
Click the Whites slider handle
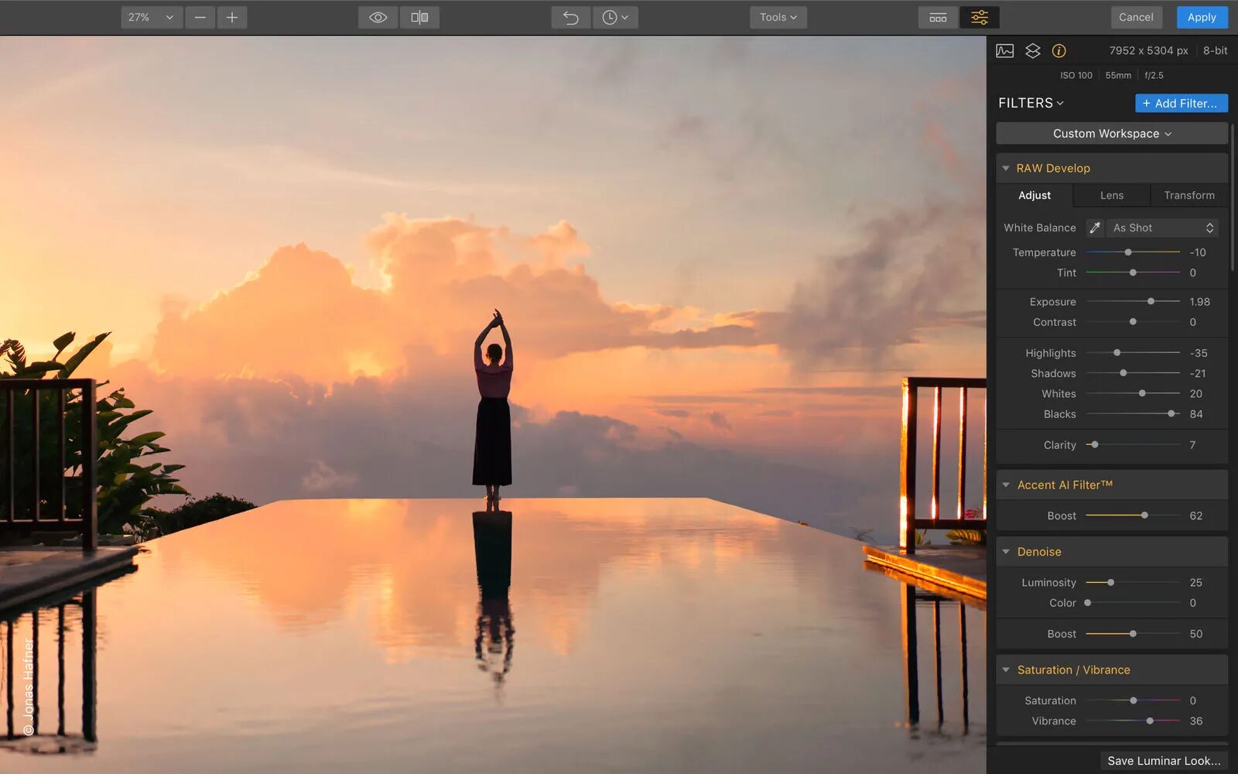1142,393
